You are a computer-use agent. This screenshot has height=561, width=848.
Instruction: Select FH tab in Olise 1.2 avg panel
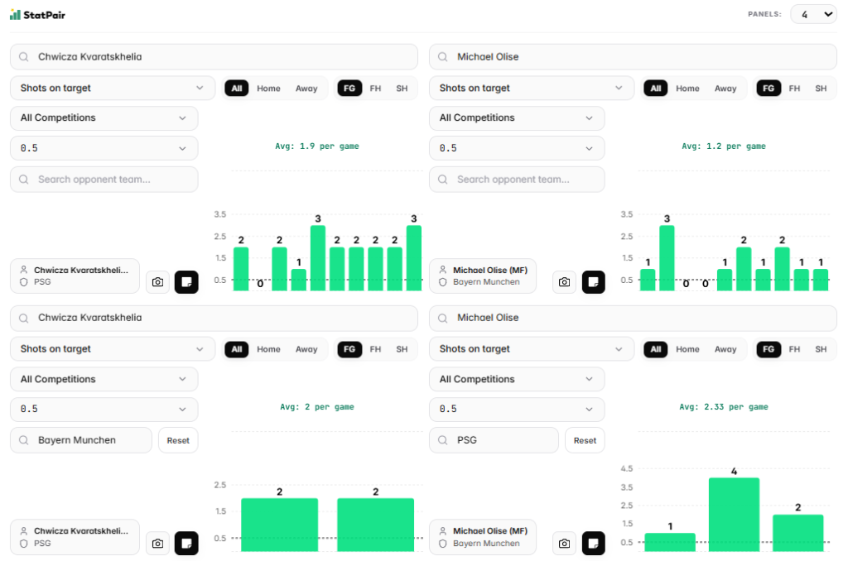pyautogui.click(x=794, y=89)
